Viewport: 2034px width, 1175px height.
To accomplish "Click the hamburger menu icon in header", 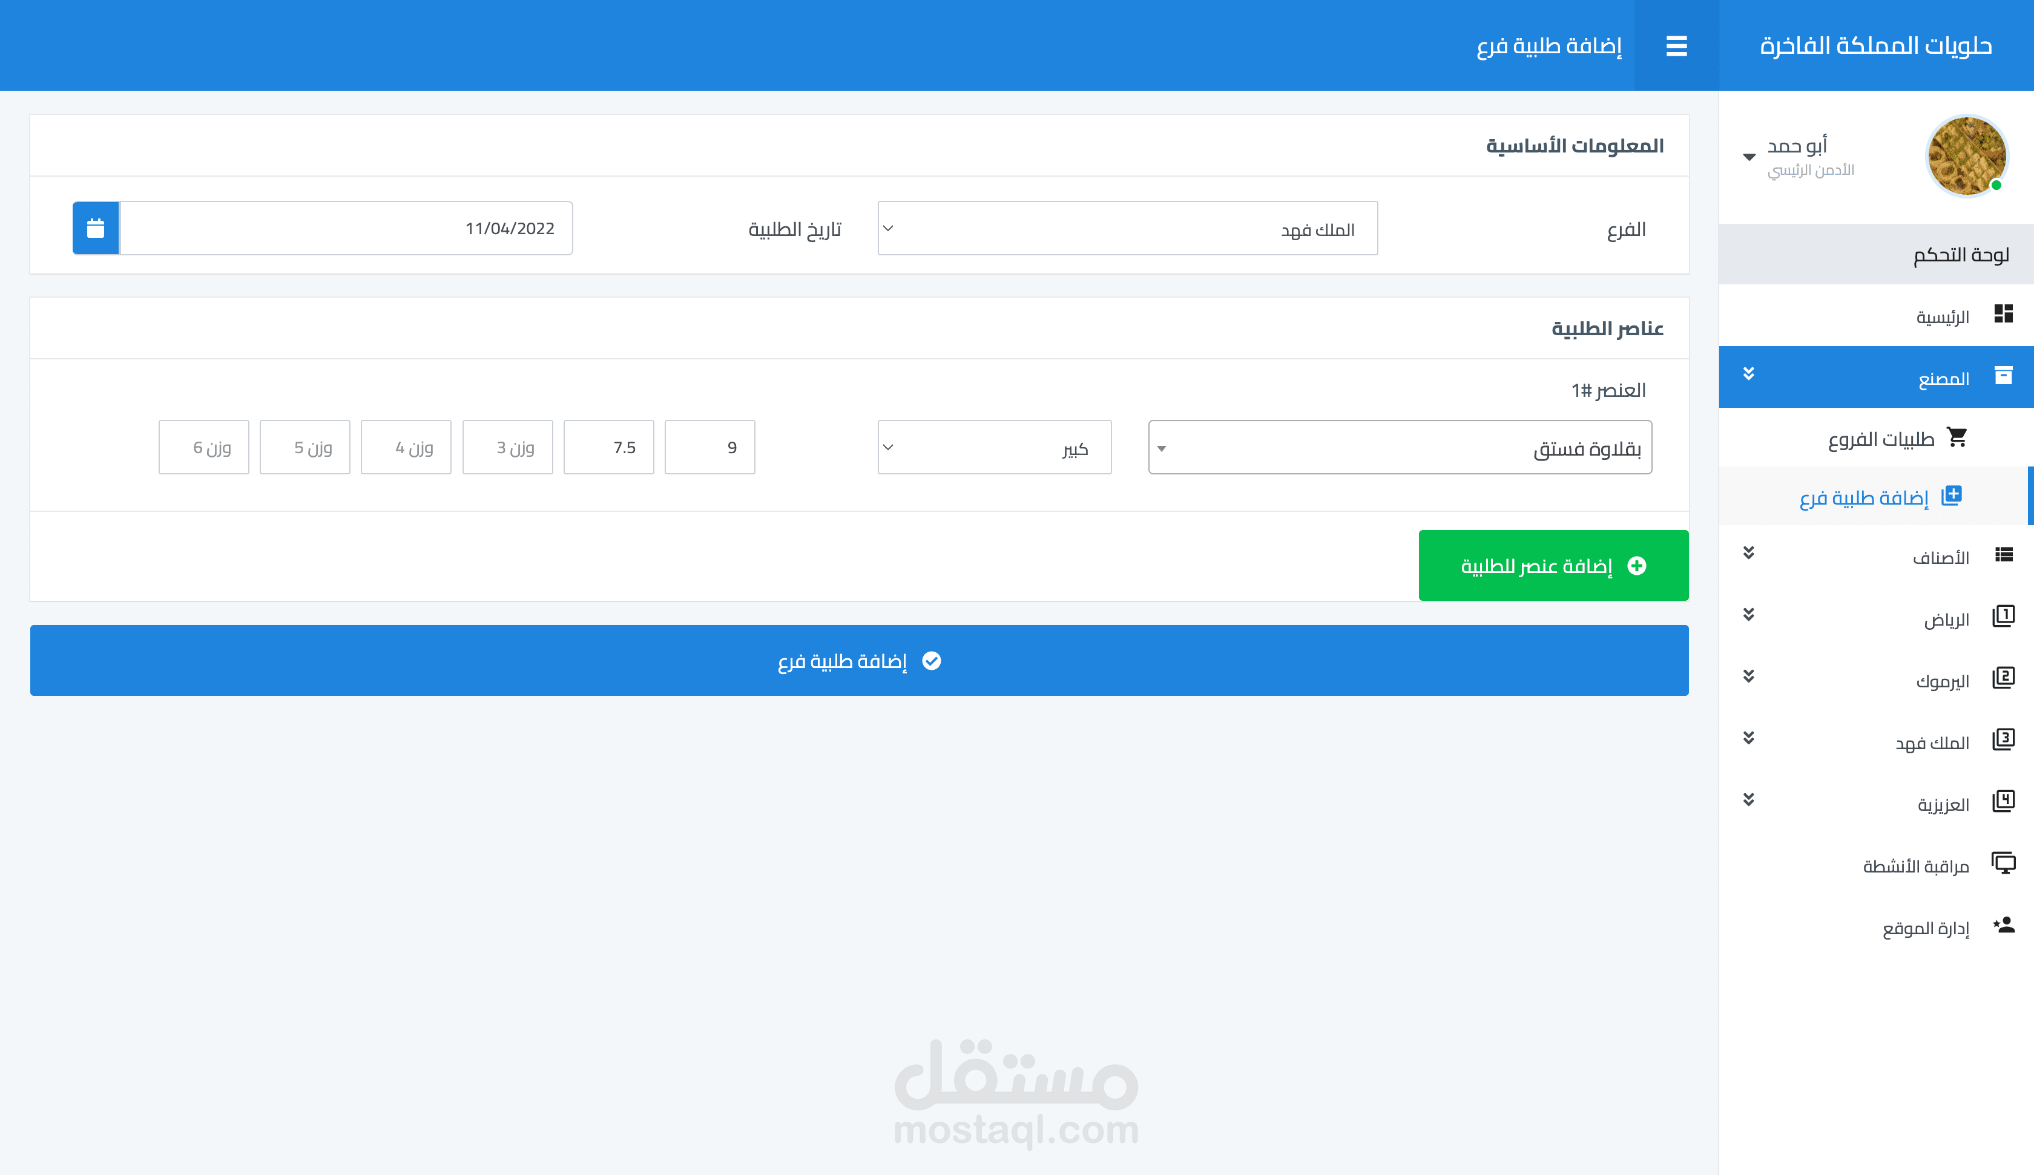I will pos(1676,46).
